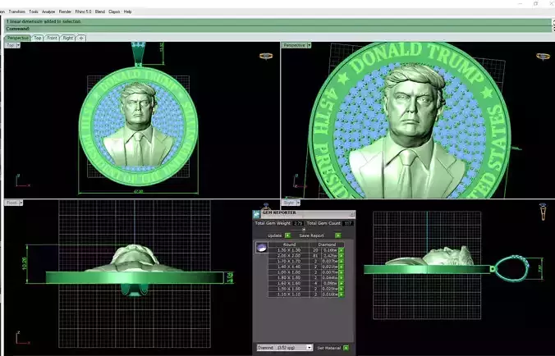555x356 pixels.
Task: Click the Perspective viewport title label
Action: click(294, 45)
